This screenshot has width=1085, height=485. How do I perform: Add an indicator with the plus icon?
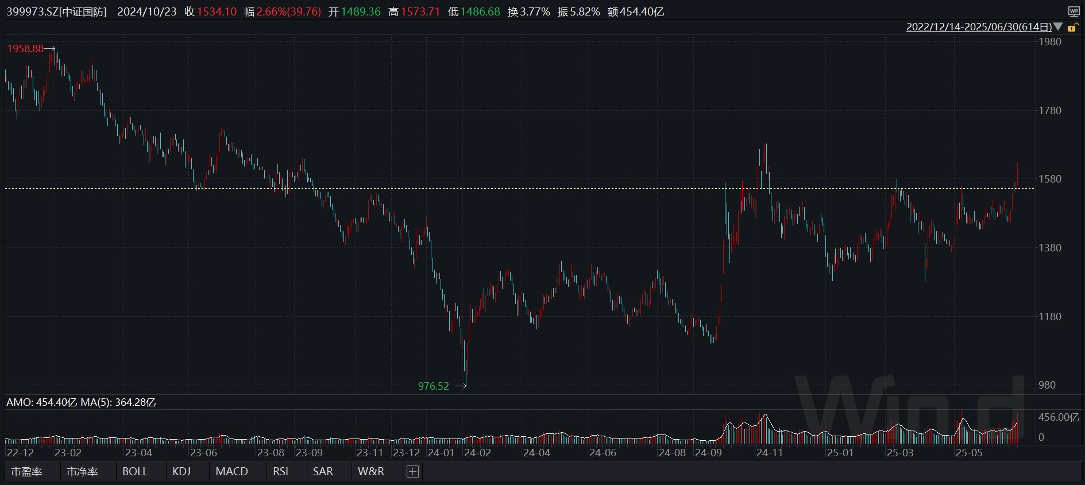412,472
